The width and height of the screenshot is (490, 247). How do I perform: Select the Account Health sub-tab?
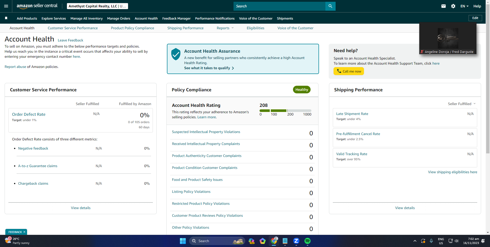[22, 28]
